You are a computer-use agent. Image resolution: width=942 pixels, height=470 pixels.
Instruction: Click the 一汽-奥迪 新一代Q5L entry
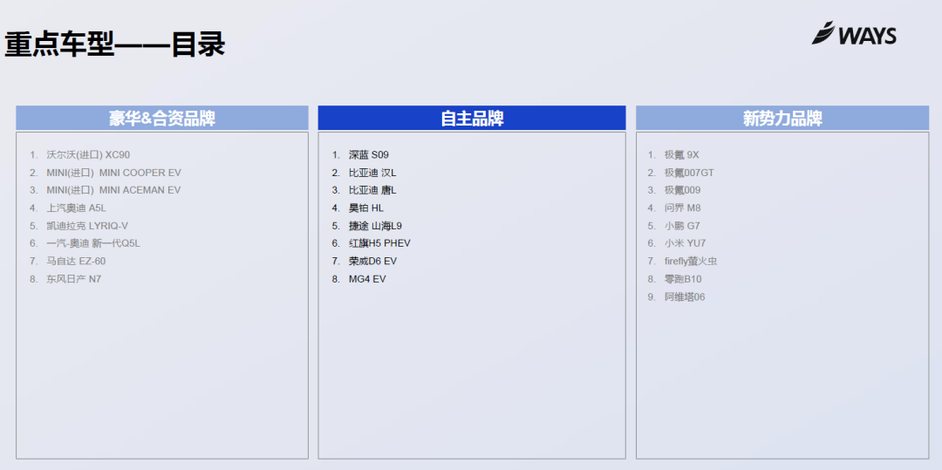coord(93,243)
